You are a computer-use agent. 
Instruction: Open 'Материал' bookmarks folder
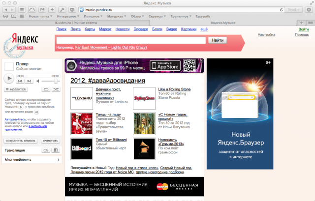[x=117, y=16]
